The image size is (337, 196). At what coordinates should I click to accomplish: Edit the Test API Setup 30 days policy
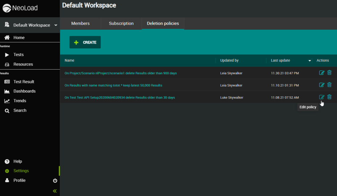(x=321, y=97)
